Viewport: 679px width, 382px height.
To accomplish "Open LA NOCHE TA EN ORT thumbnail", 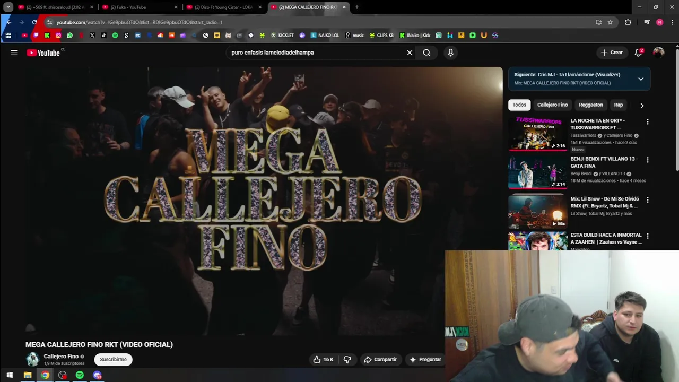I will [x=537, y=134].
